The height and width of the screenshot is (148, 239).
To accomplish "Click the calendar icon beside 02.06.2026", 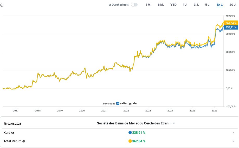I will 5,124.
